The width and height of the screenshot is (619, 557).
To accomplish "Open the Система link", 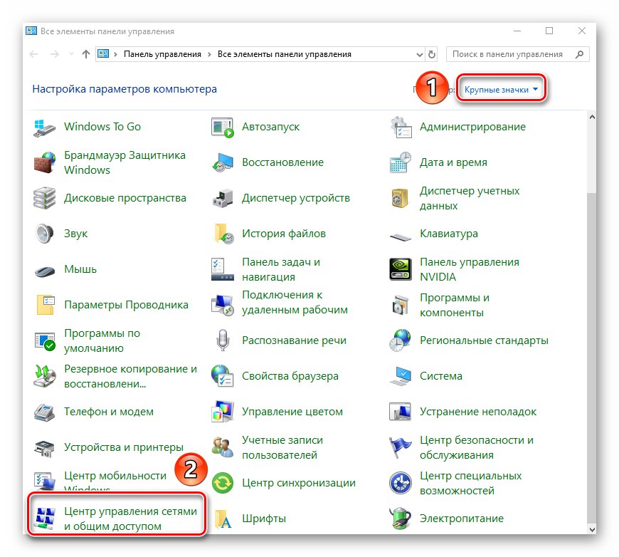I will tap(440, 376).
